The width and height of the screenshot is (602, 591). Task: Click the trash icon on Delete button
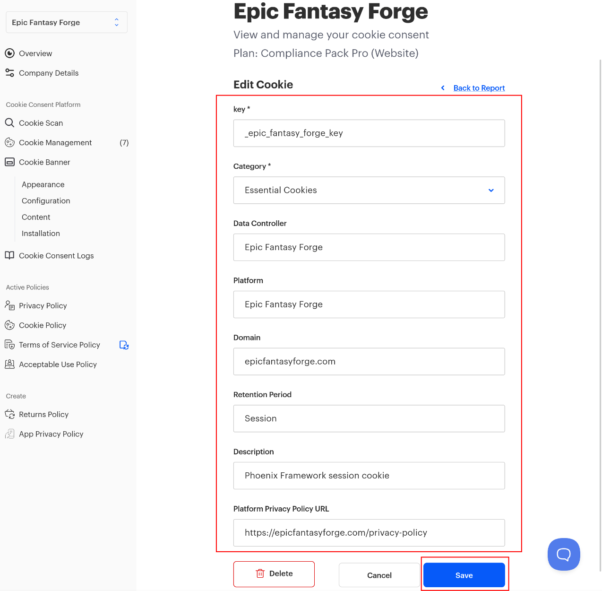[260, 574]
